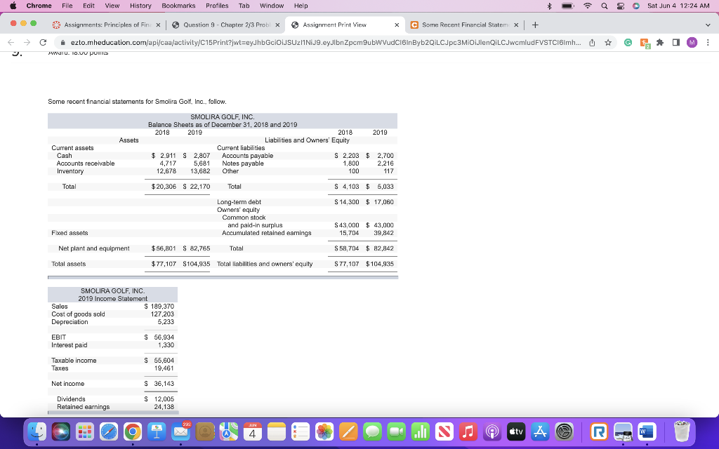The width and height of the screenshot is (719, 449).
Task: Close the Some Recent Financial Statements tab
Action: pyautogui.click(x=516, y=25)
